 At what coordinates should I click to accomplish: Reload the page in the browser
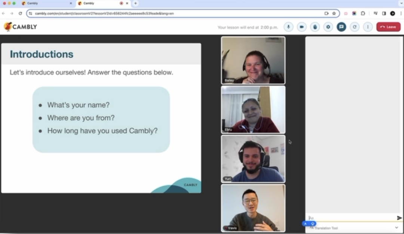pos(20,13)
